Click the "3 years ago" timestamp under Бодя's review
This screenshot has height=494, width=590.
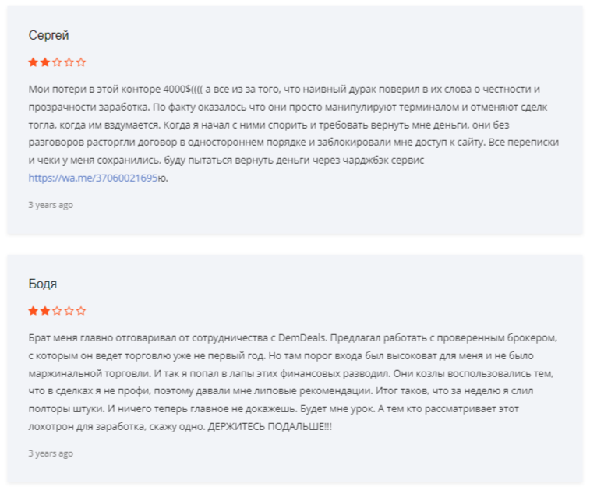[x=51, y=453]
